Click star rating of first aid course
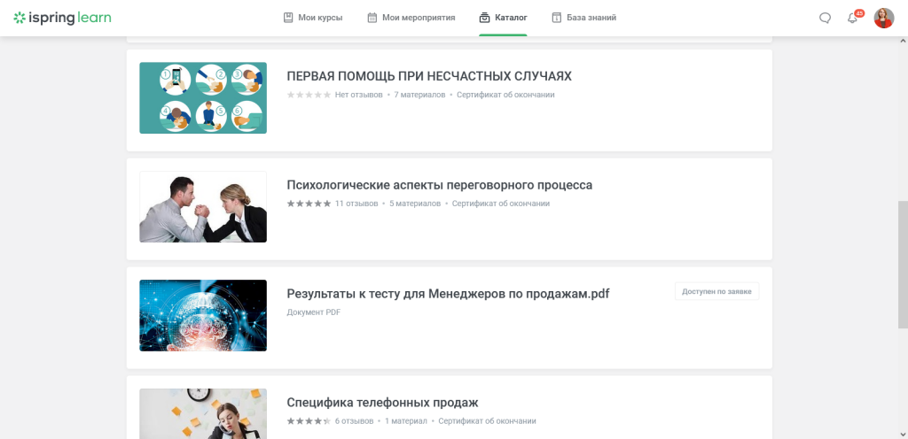Viewport: 908px width, 439px height. click(x=309, y=95)
